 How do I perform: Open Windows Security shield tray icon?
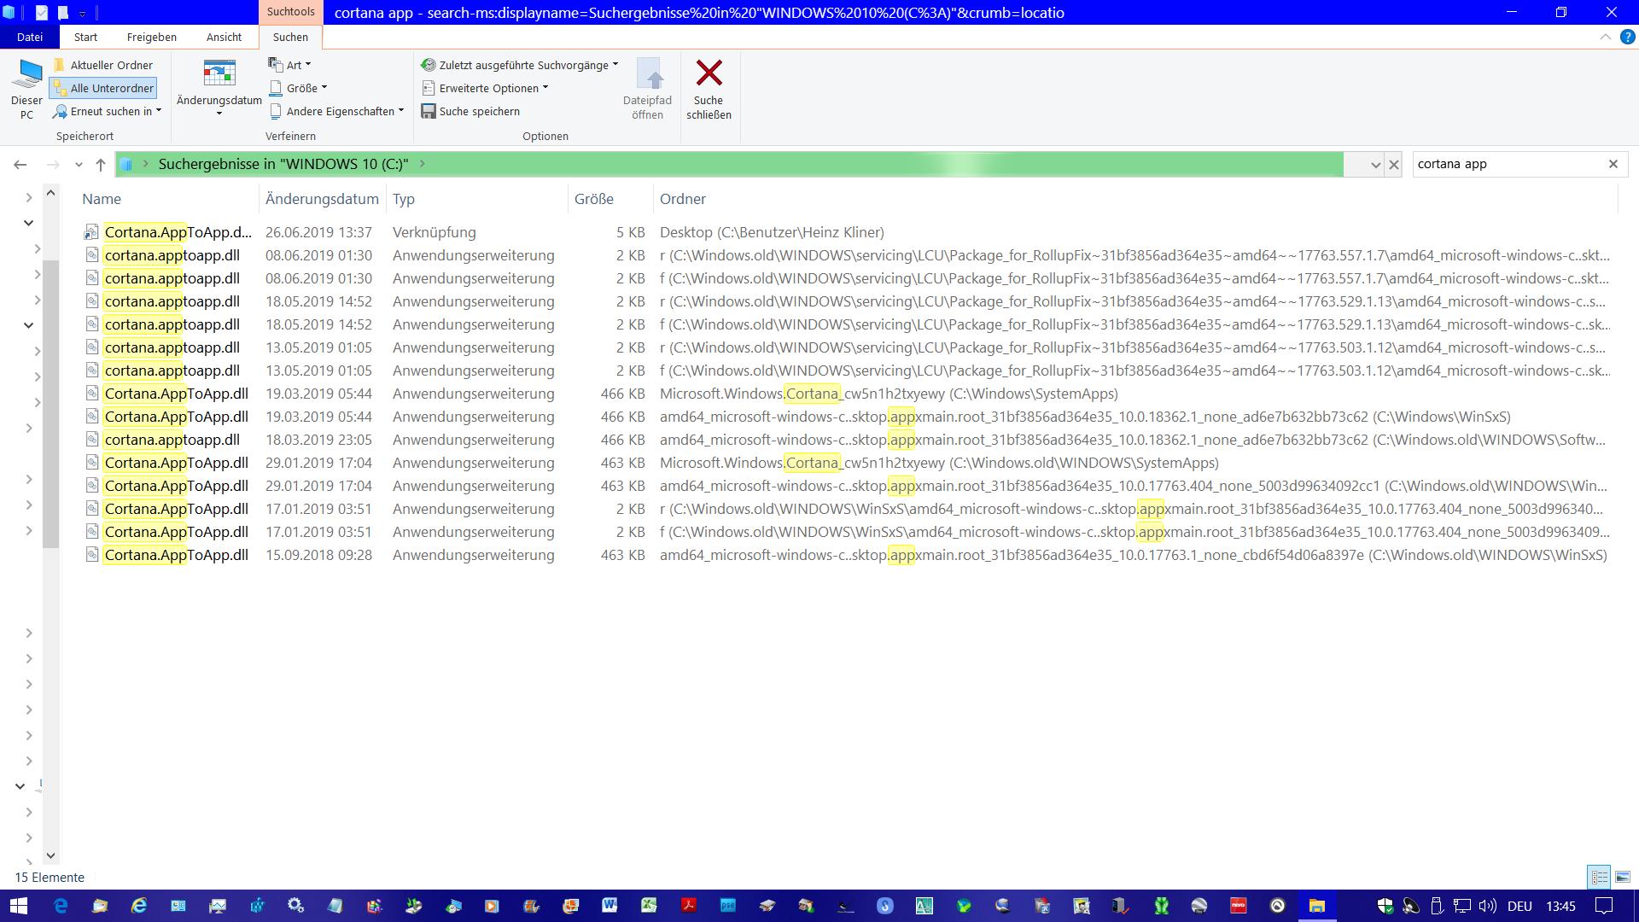click(1385, 906)
